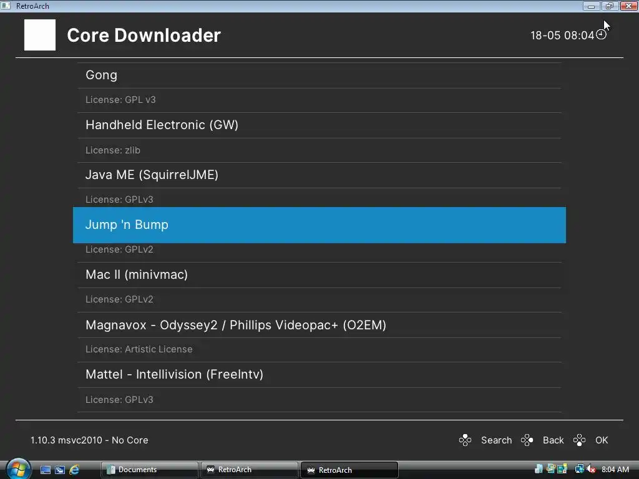
Task: Select the Gong core entry
Action: (319, 75)
